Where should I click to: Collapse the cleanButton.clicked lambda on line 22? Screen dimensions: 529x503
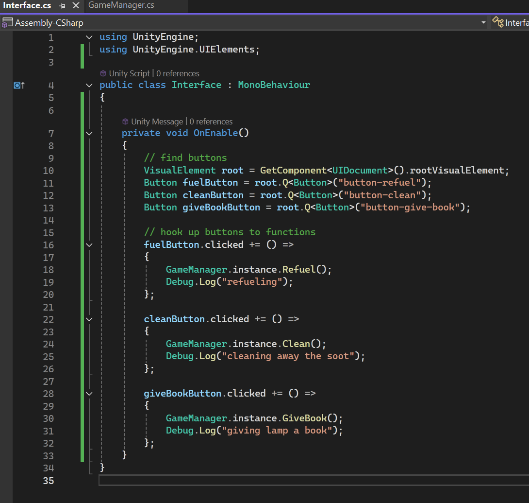tap(89, 319)
